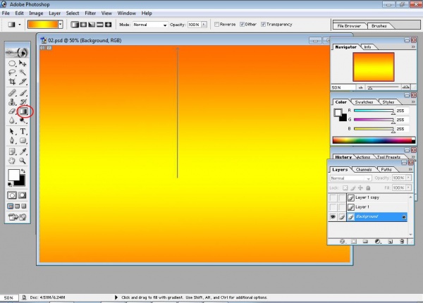Select the Layer 1 copy layer
The height and width of the screenshot is (303, 423).
[367, 197]
